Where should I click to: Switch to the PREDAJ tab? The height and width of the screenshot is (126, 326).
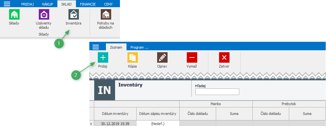(27, 4)
